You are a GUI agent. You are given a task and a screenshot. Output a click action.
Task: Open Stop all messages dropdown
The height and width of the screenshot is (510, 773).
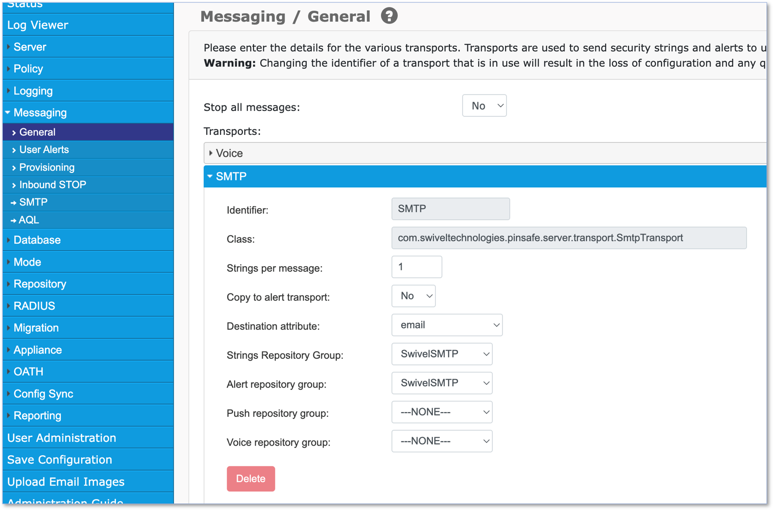pyautogui.click(x=484, y=106)
